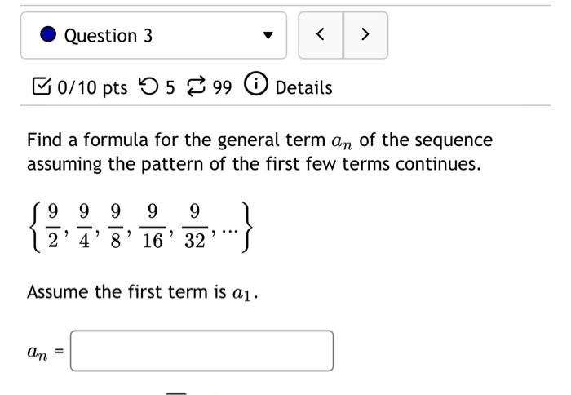The image size is (571, 395).
Task: Open the Details link
Action: coord(303,87)
